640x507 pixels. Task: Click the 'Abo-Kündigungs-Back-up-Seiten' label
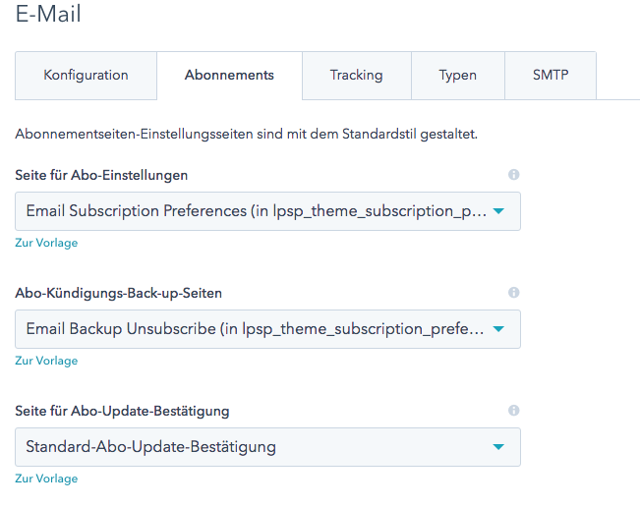(118, 293)
